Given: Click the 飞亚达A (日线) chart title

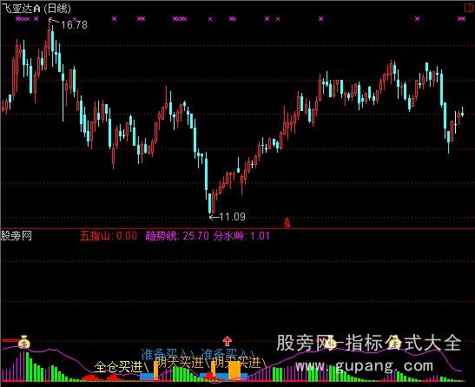Looking at the screenshot, I should 36,8.
